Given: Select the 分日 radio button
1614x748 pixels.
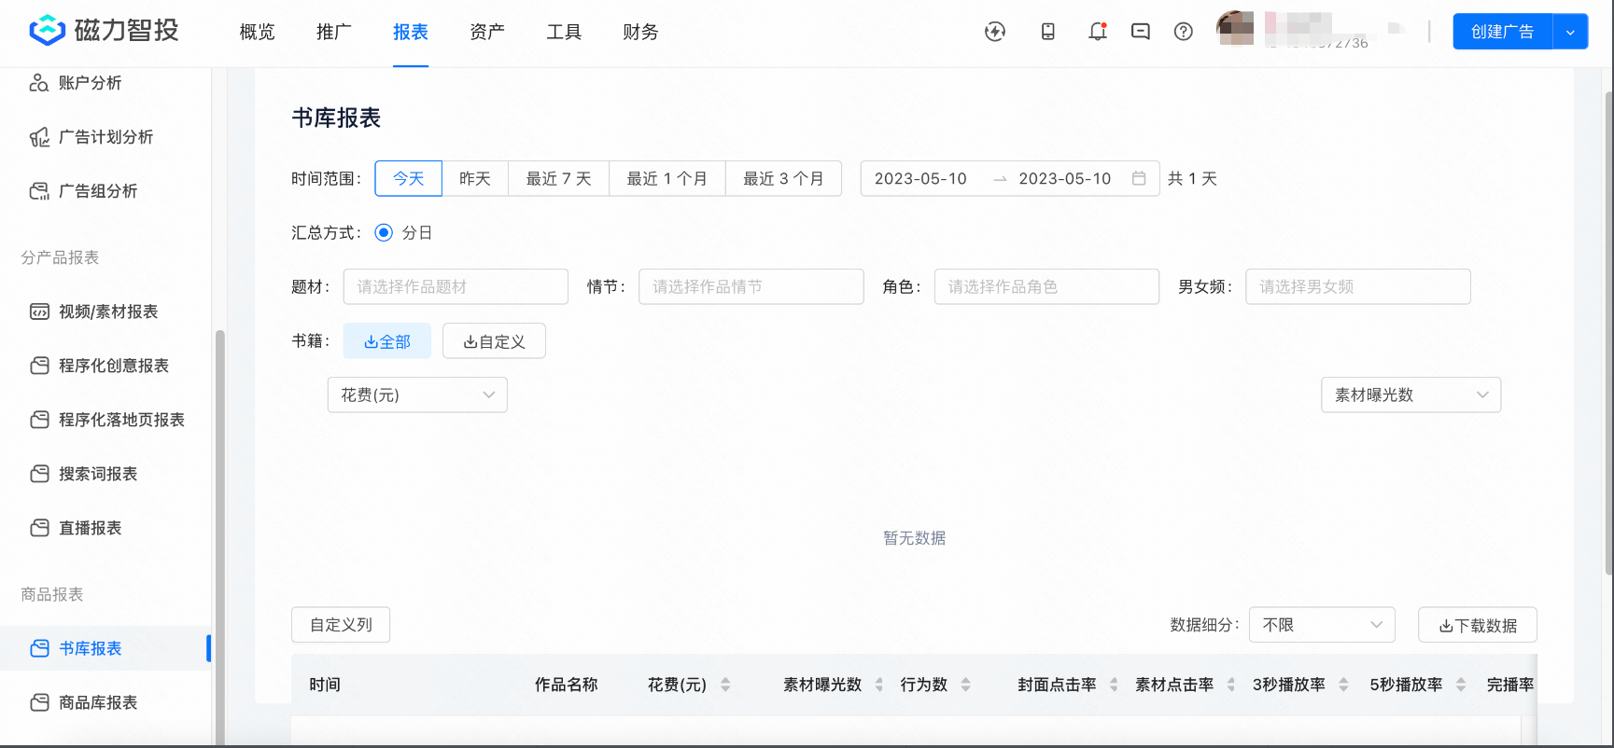Looking at the screenshot, I should tap(384, 232).
